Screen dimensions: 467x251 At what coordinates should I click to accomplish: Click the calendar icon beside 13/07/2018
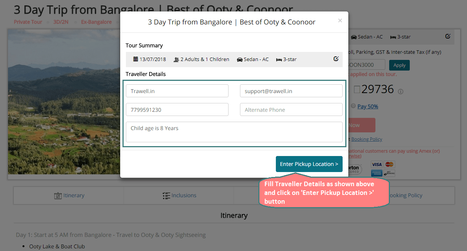tap(135, 59)
